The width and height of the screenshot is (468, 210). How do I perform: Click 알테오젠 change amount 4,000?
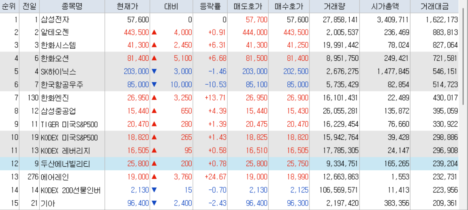(x=183, y=32)
